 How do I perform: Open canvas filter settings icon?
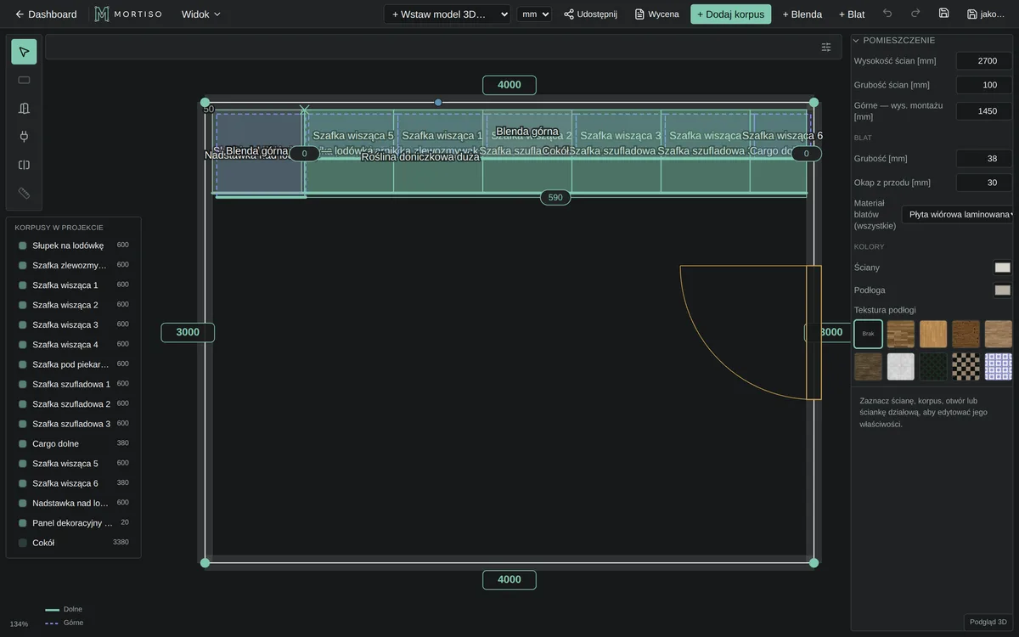click(826, 47)
